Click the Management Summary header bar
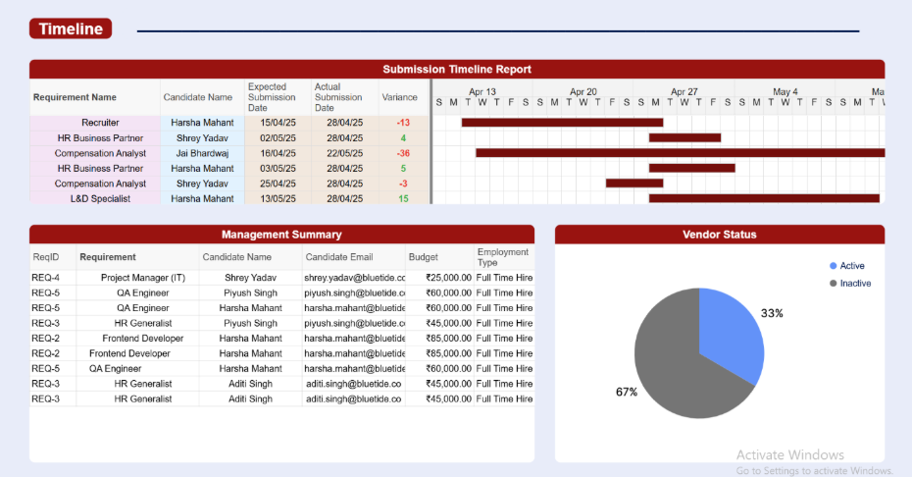 (281, 235)
